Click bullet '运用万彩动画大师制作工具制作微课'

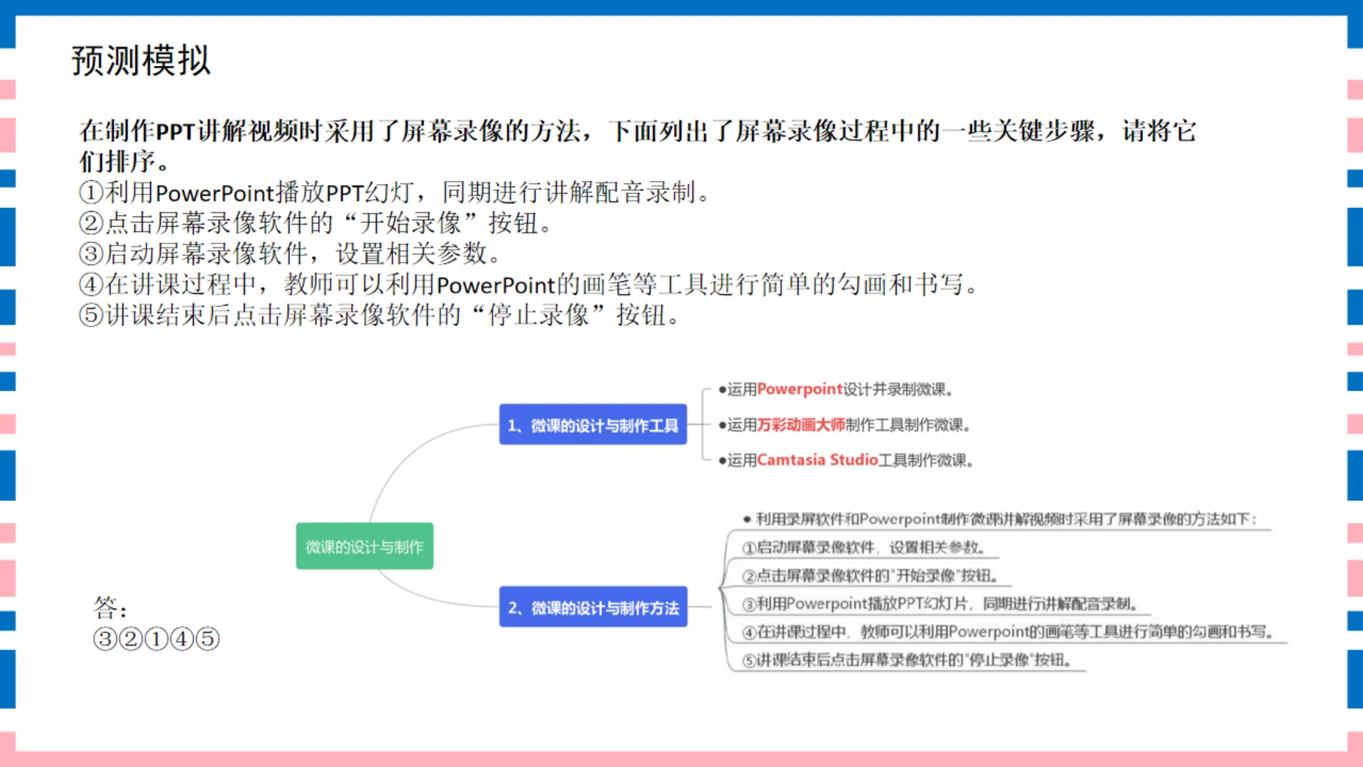tap(845, 425)
